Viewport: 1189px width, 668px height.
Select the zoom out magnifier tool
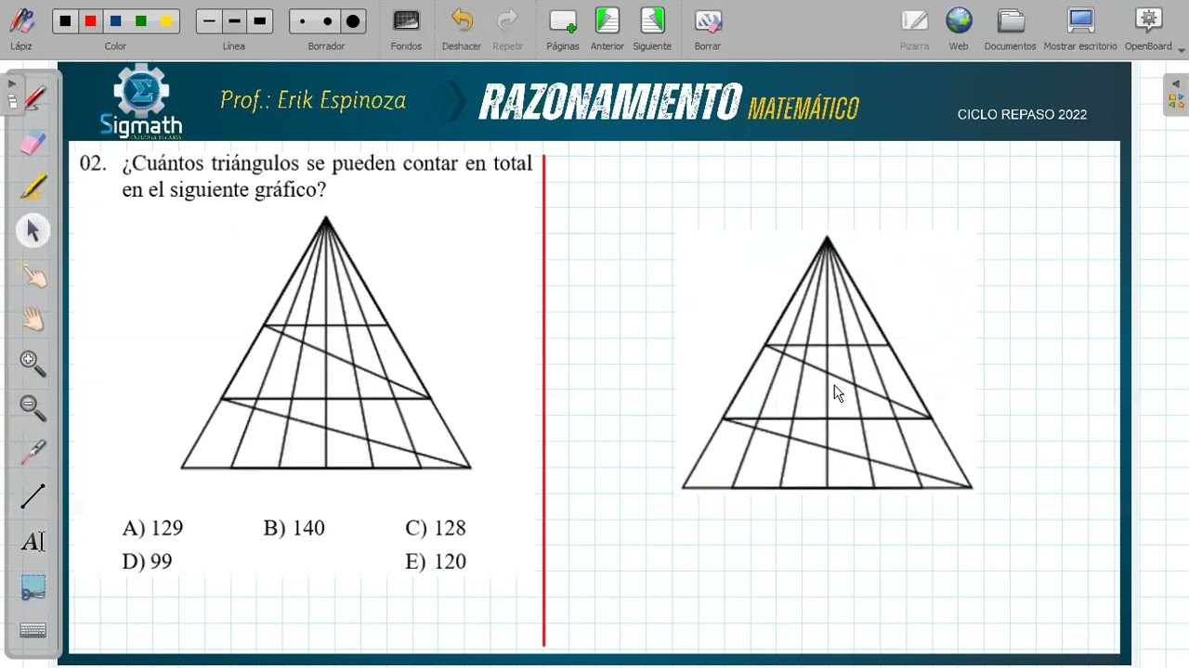pyautogui.click(x=33, y=408)
